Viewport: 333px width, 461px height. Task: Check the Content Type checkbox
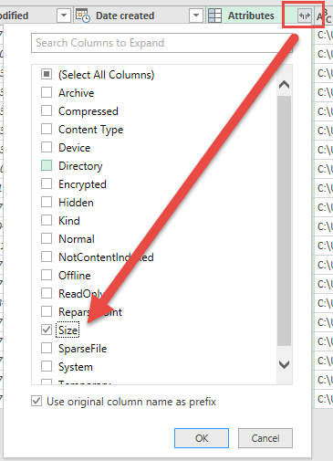pyautogui.click(x=47, y=129)
